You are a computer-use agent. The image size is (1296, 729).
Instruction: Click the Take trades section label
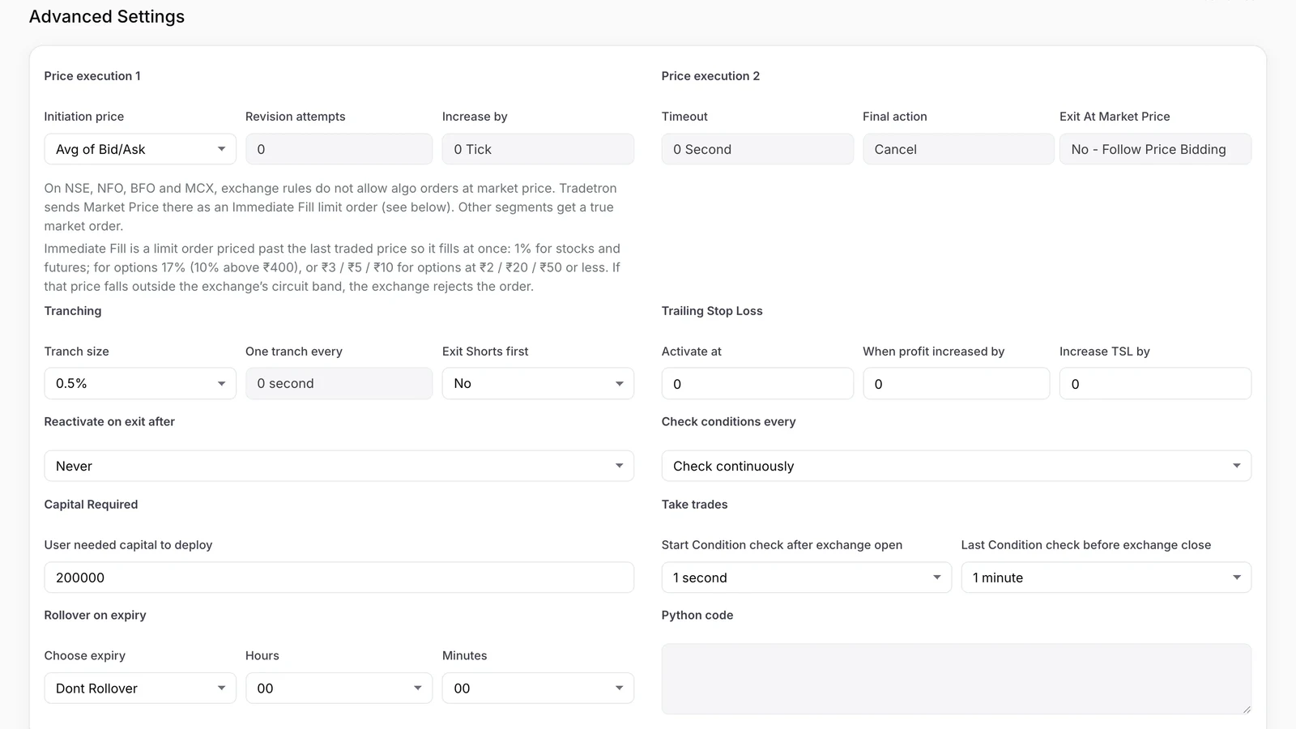coord(694,505)
